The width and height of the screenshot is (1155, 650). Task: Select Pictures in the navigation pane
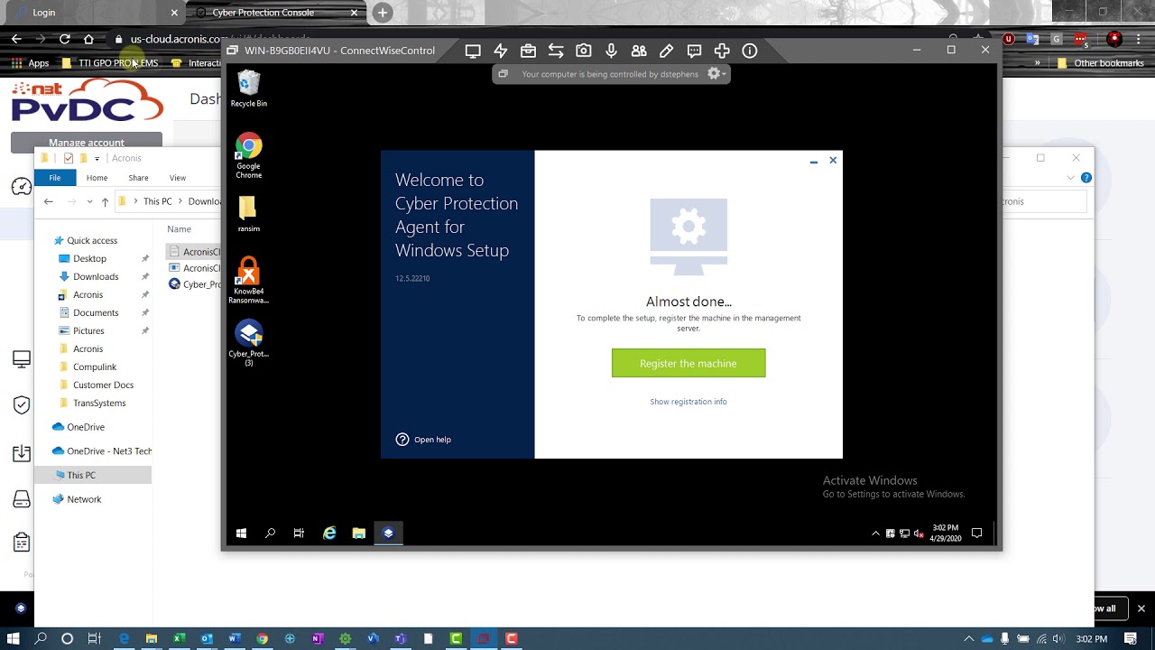tap(88, 330)
